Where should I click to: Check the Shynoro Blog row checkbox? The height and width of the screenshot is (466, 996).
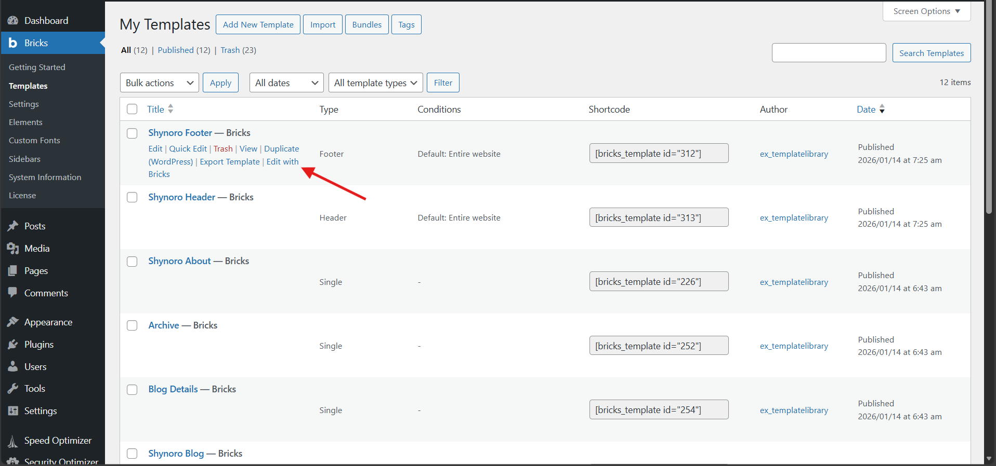[132, 454]
